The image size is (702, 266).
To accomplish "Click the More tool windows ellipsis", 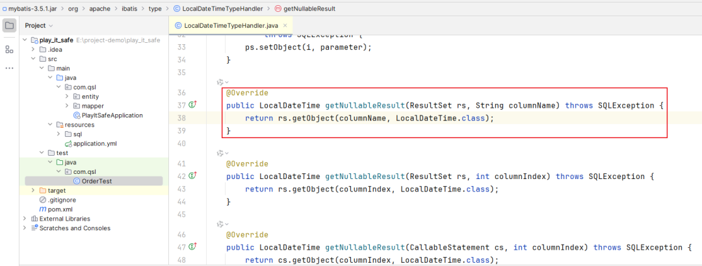I will [9, 68].
